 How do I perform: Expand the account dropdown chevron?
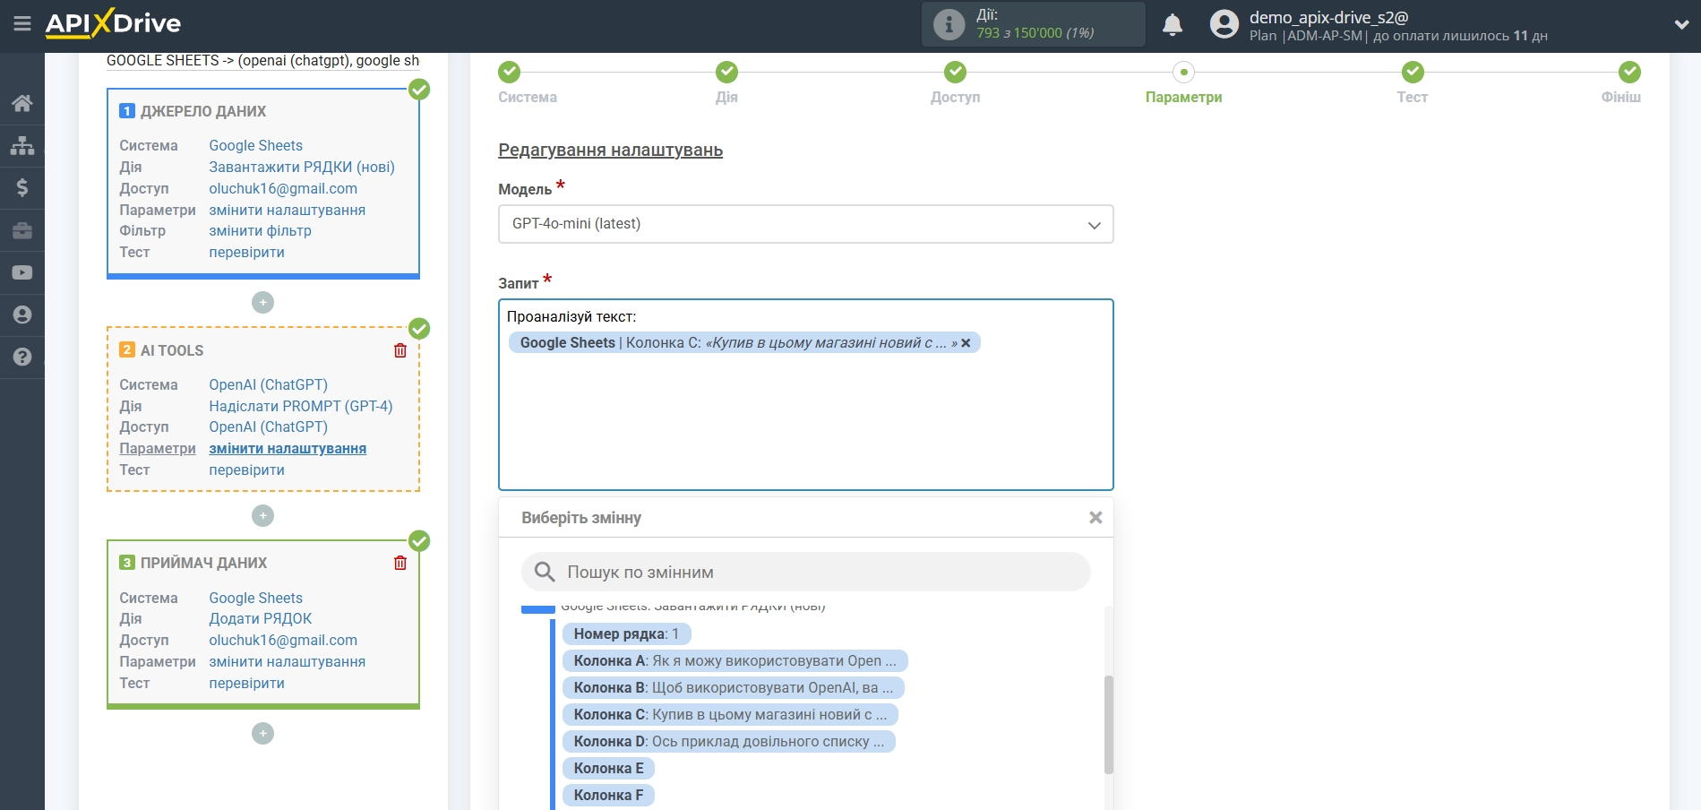[x=1681, y=25]
